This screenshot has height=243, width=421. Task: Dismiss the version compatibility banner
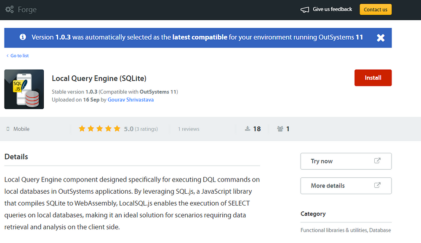tap(381, 37)
